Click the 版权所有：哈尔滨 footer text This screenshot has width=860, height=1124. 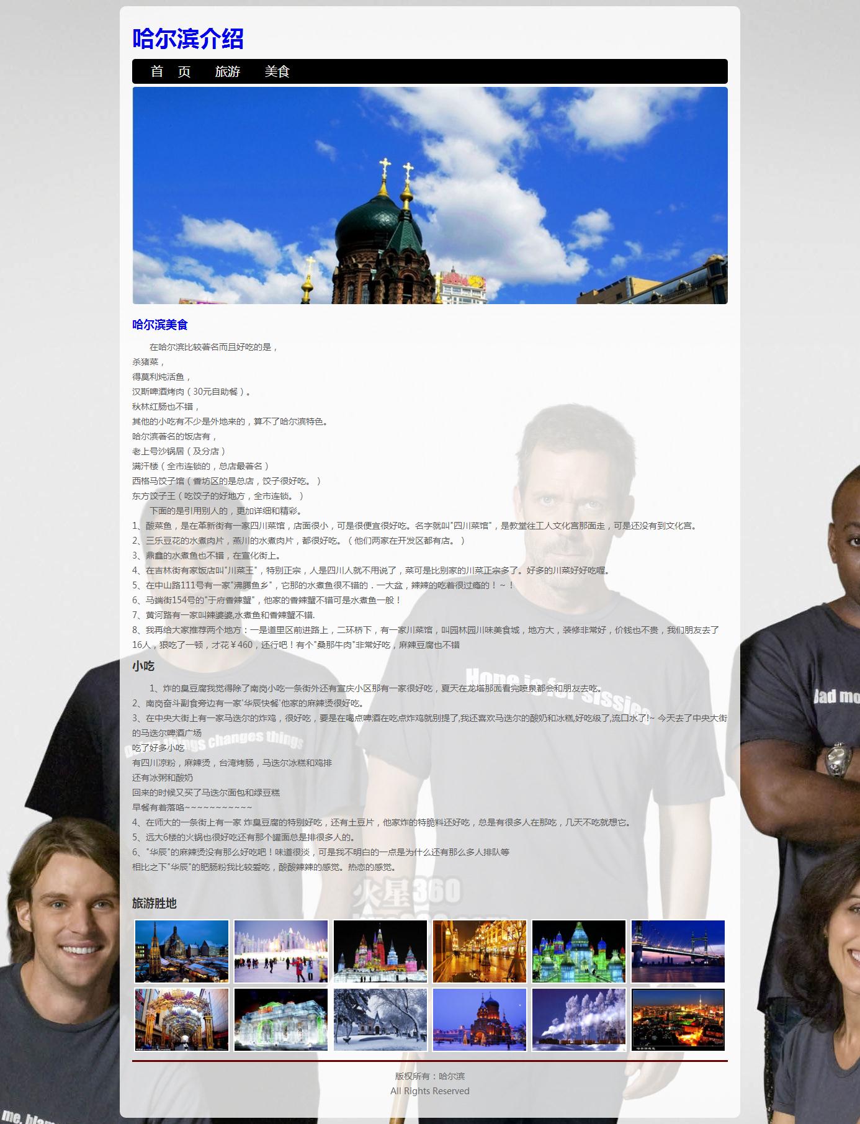(x=429, y=1076)
